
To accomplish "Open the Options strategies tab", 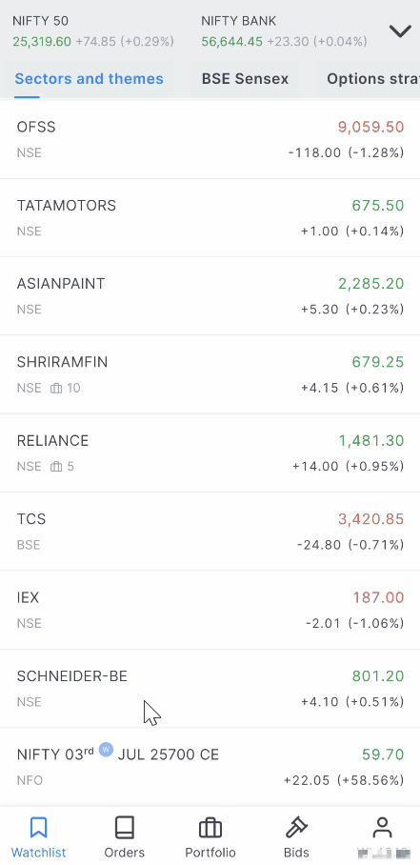I will (373, 79).
